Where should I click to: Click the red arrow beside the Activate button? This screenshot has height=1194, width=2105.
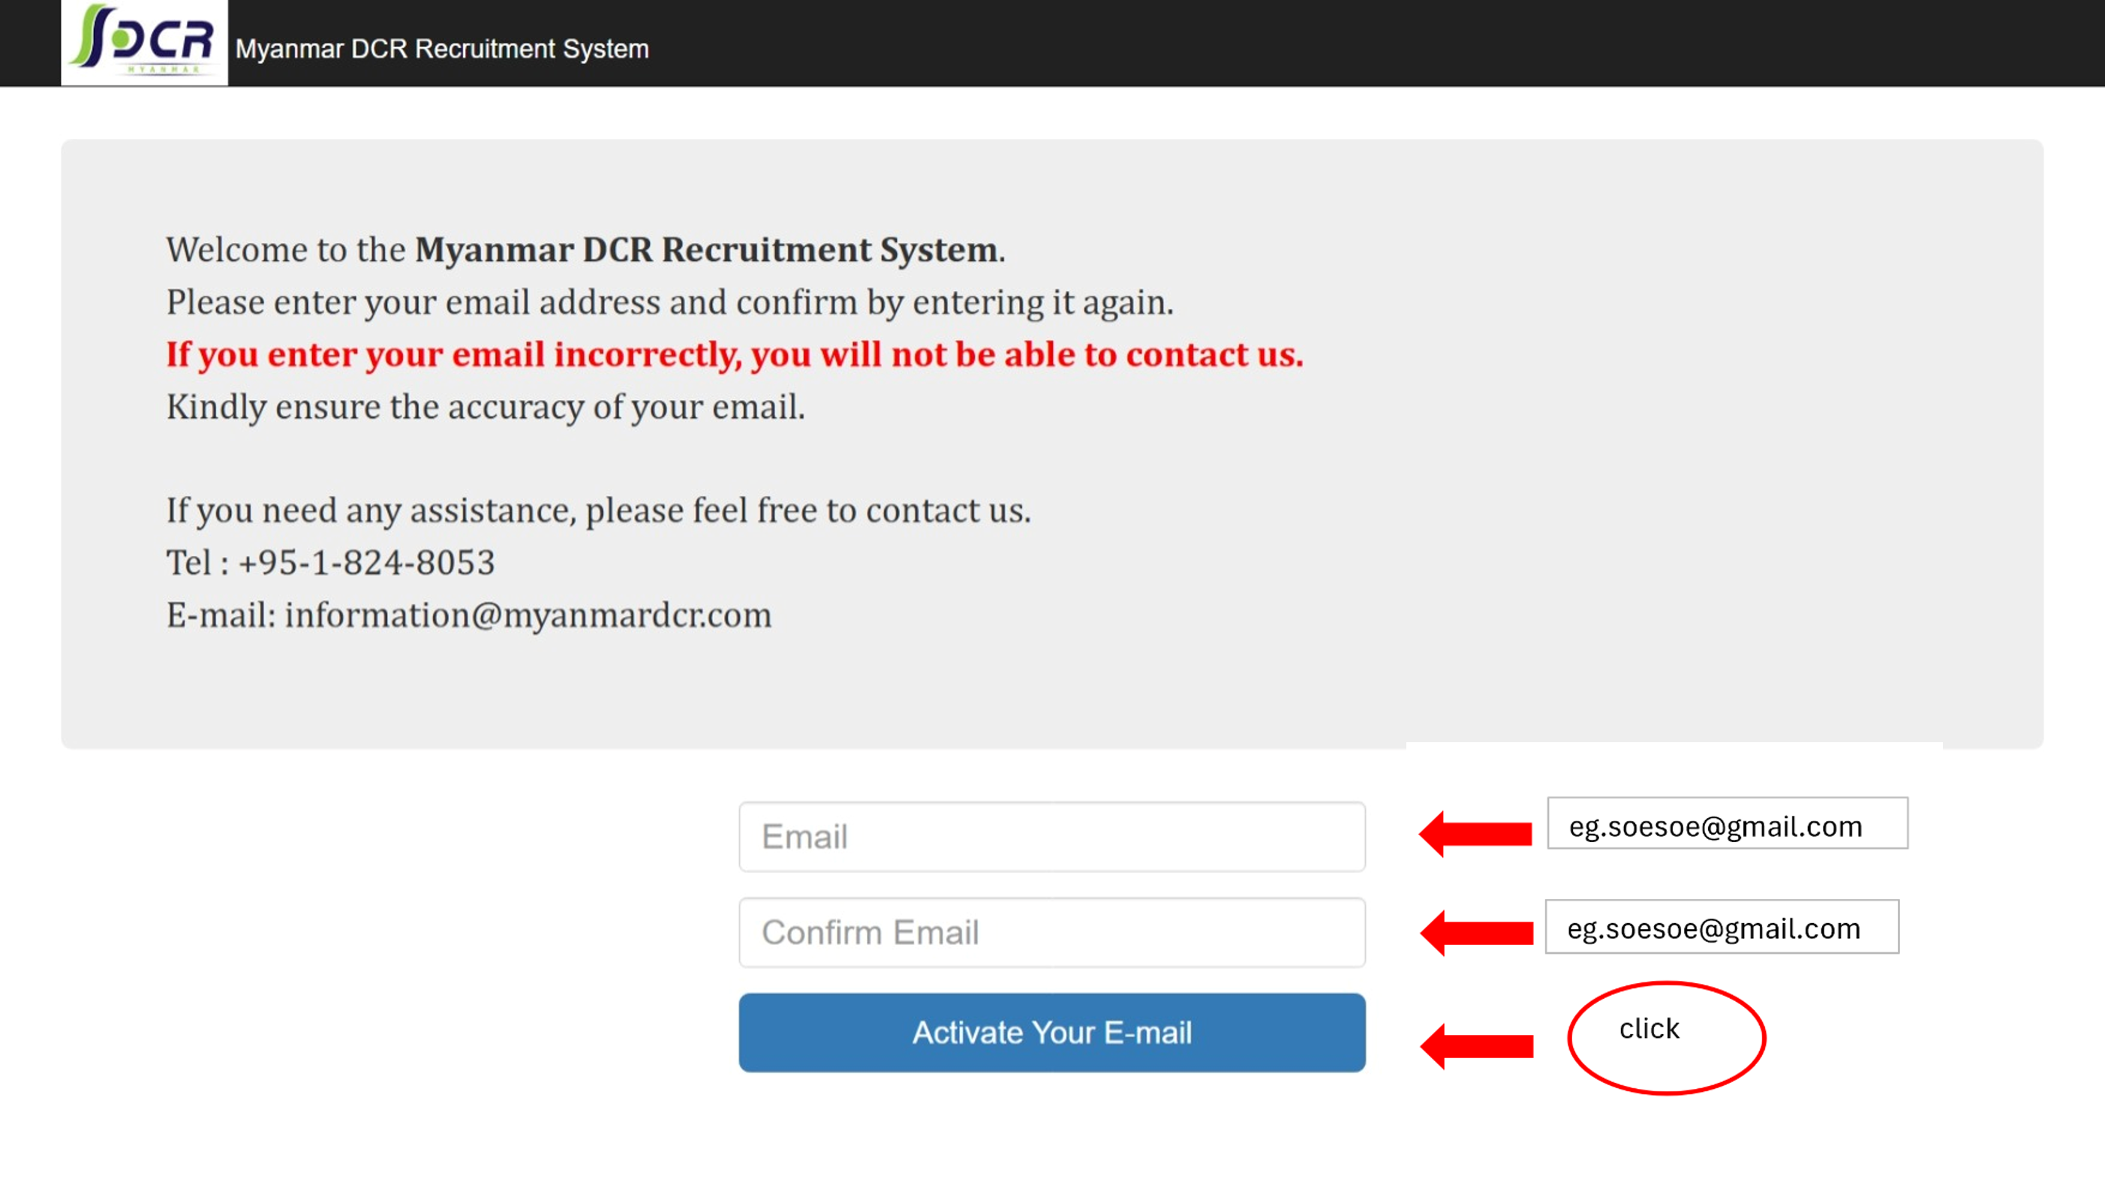tap(1476, 1045)
